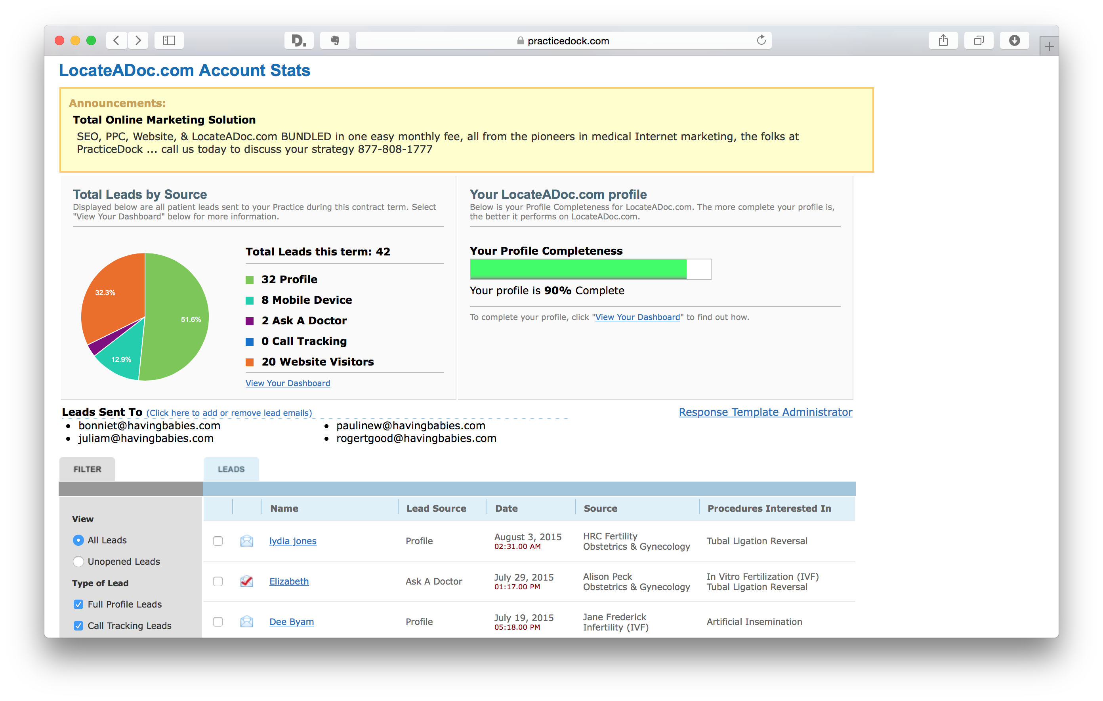Uncheck Full Profile Leads checkbox

click(x=78, y=604)
